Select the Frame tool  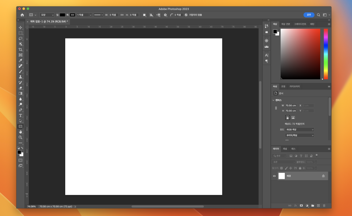(20, 55)
